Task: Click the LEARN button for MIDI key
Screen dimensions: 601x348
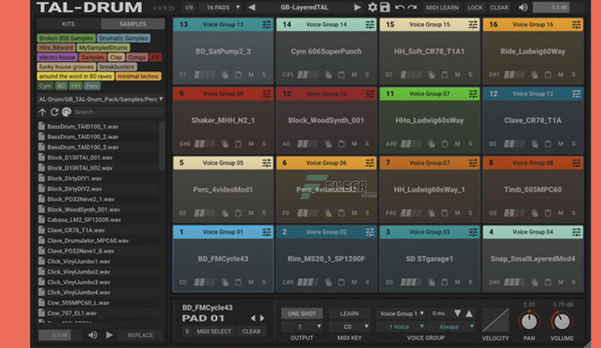Action: [349, 313]
